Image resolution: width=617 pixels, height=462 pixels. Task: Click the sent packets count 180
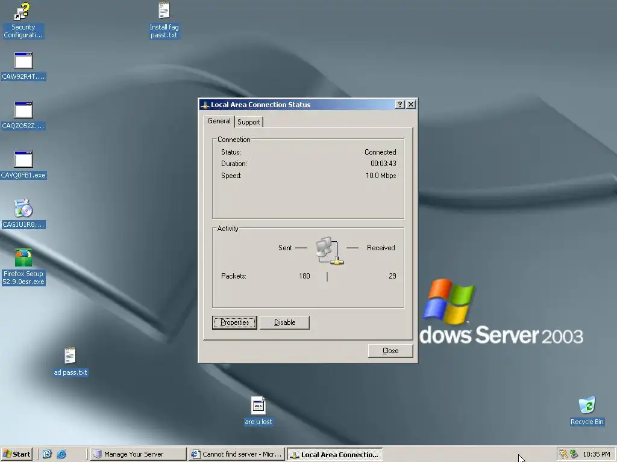coord(304,276)
